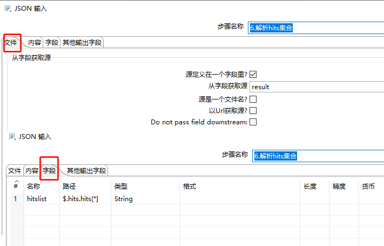Select the $.hits.hits[*] path cell

tap(85, 198)
